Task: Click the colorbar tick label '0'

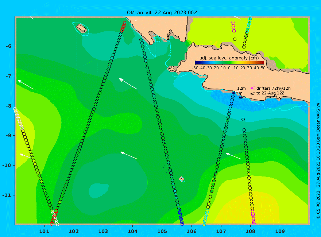Action: pyautogui.click(x=229, y=68)
